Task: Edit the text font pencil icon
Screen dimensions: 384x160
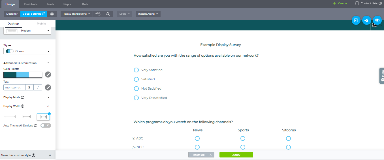Action: tap(48, 87)
